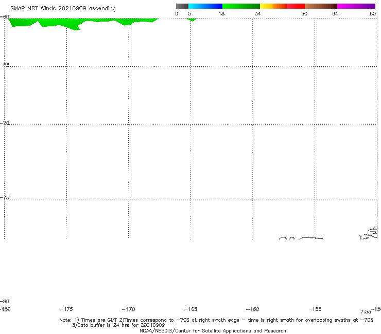Viewport: 381px width, 334px height.
Task: Select the cyan-blue segment of the color bar
Action: (x=205, y=6)
